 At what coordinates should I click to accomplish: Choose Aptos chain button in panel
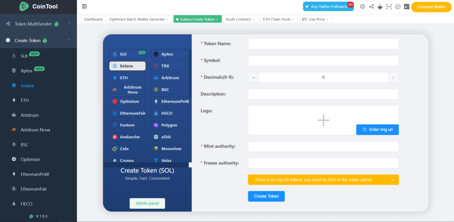tap(170, 54)
